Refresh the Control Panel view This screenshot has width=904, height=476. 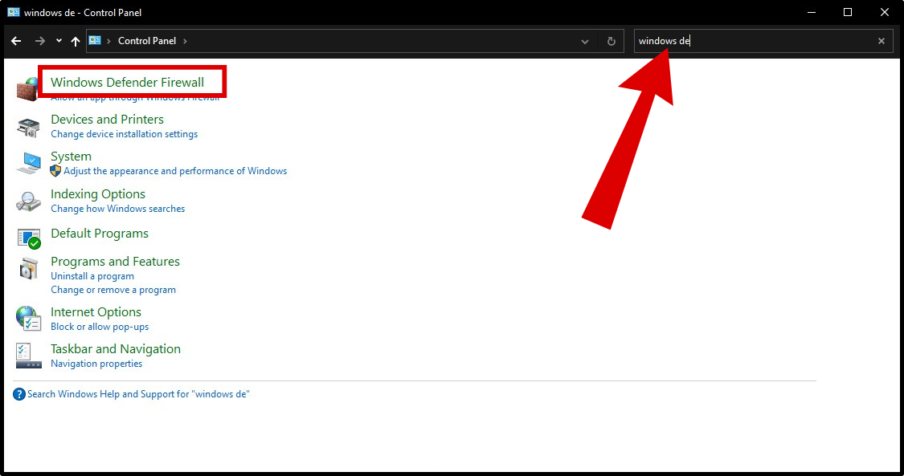pyautogui.click(x=612, y=42)
